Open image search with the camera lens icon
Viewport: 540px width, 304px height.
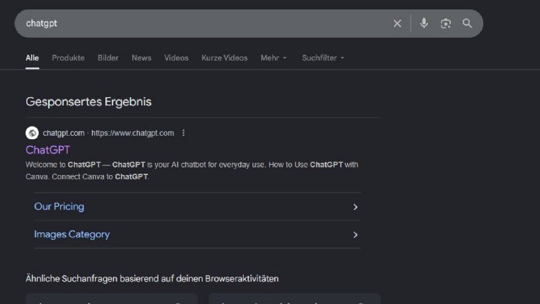446,24
